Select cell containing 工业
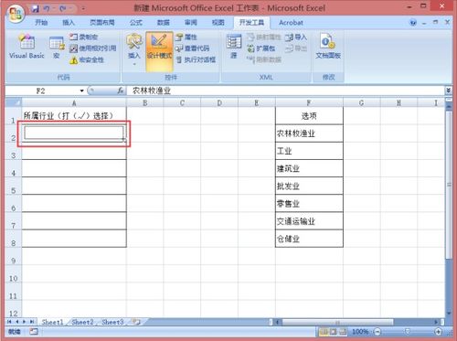The image size is (457, 341). tap(309, 151)
